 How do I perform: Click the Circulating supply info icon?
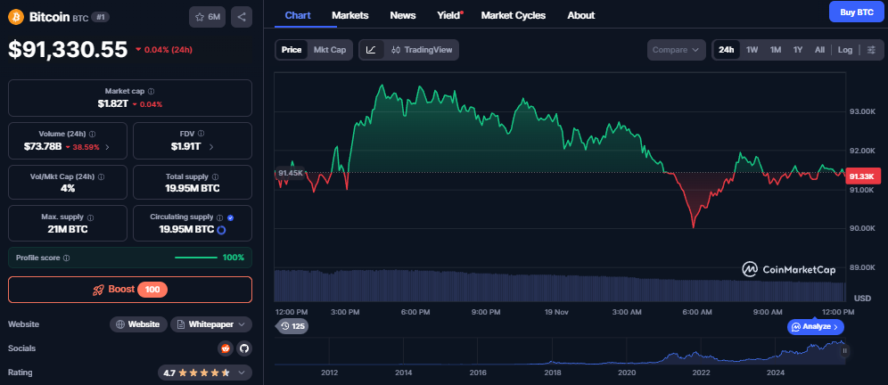coord(219,217)
